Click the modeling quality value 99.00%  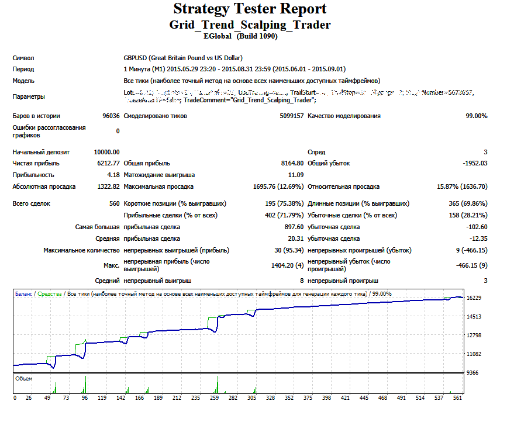pos(476,116)
